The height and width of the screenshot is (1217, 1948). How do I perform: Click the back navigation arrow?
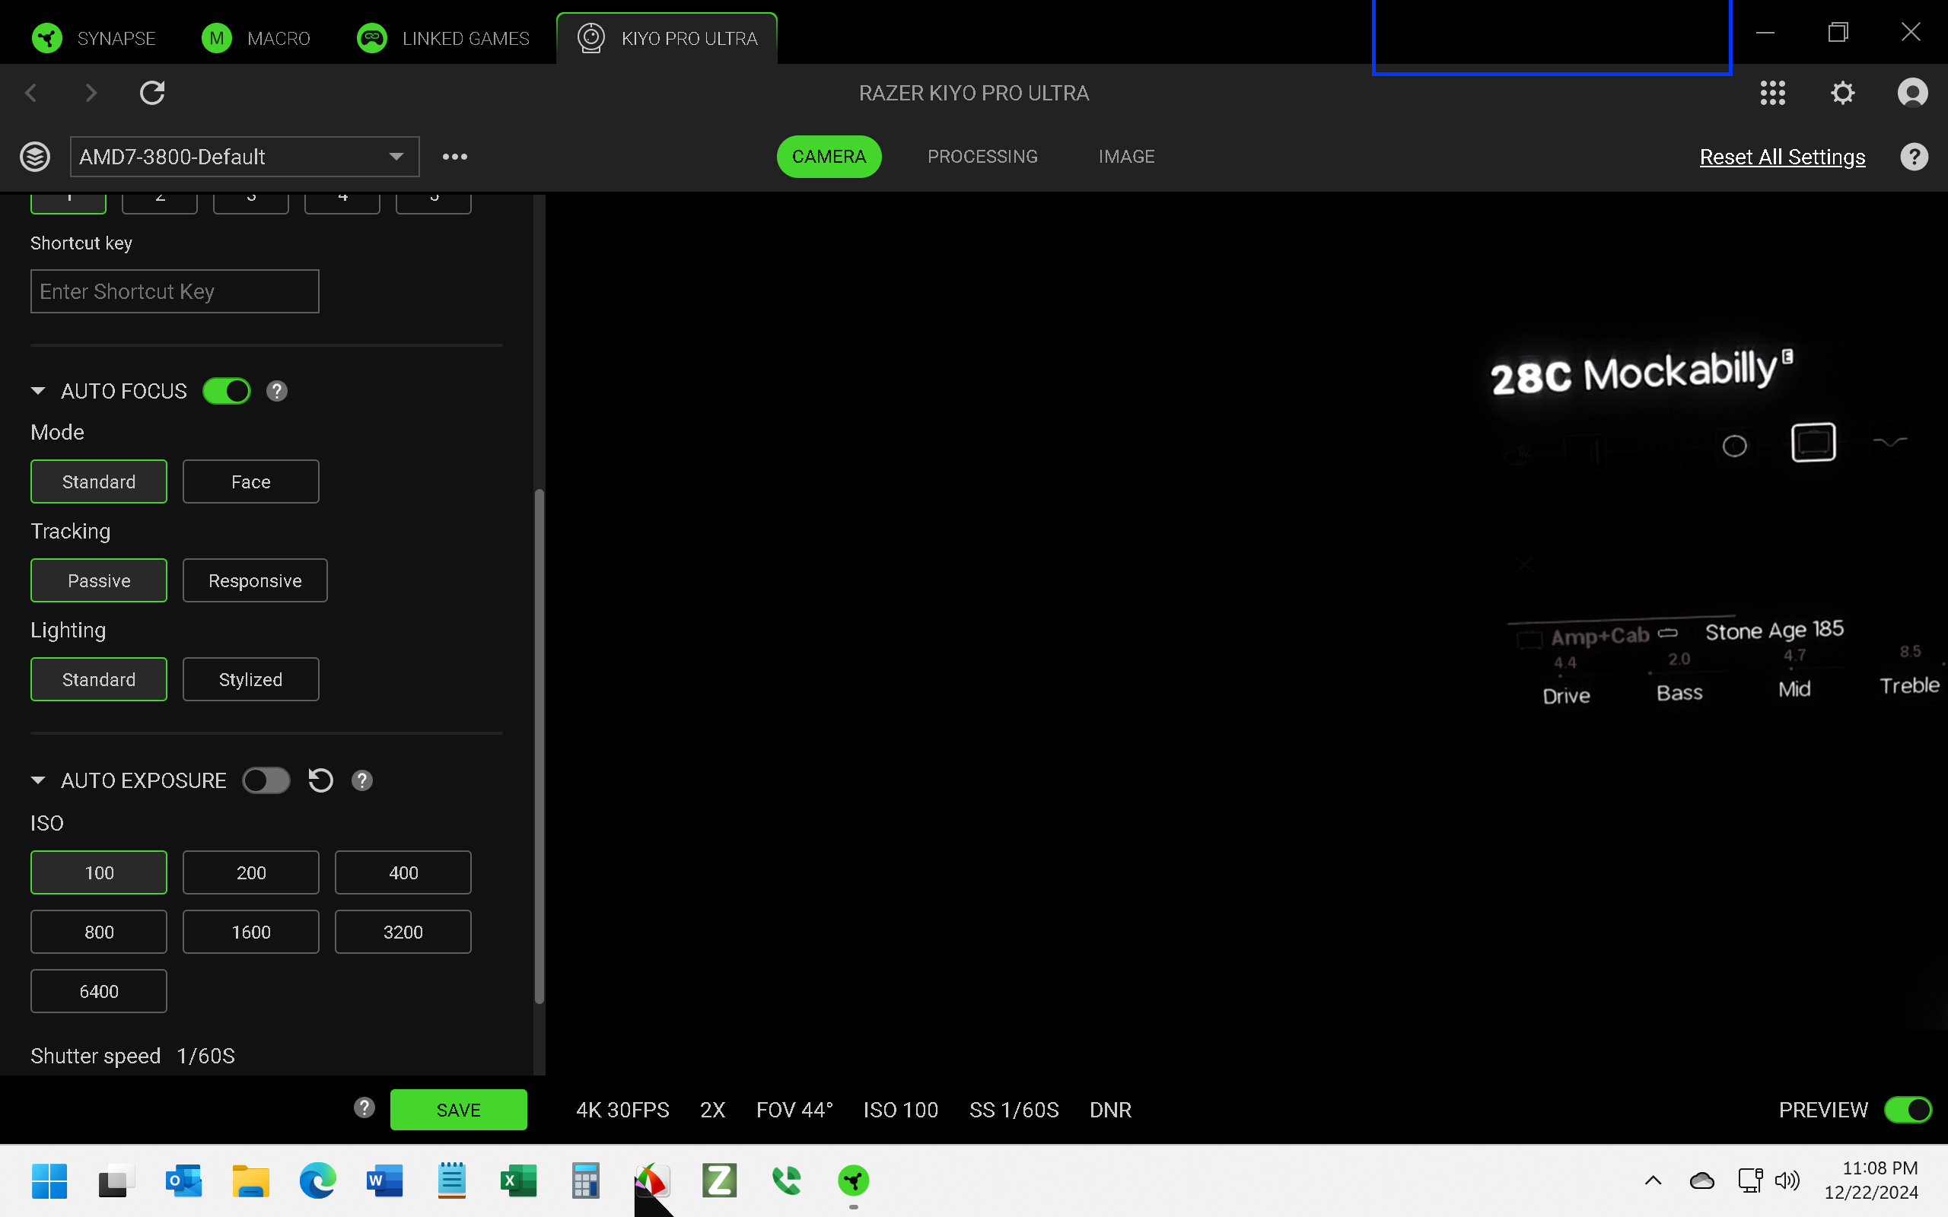click(x=30, y=94)
